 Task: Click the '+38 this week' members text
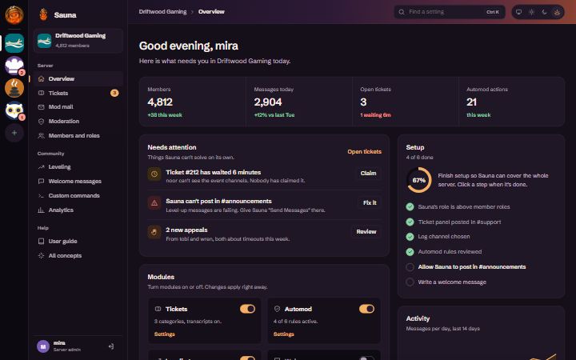[x=165, y=115]
